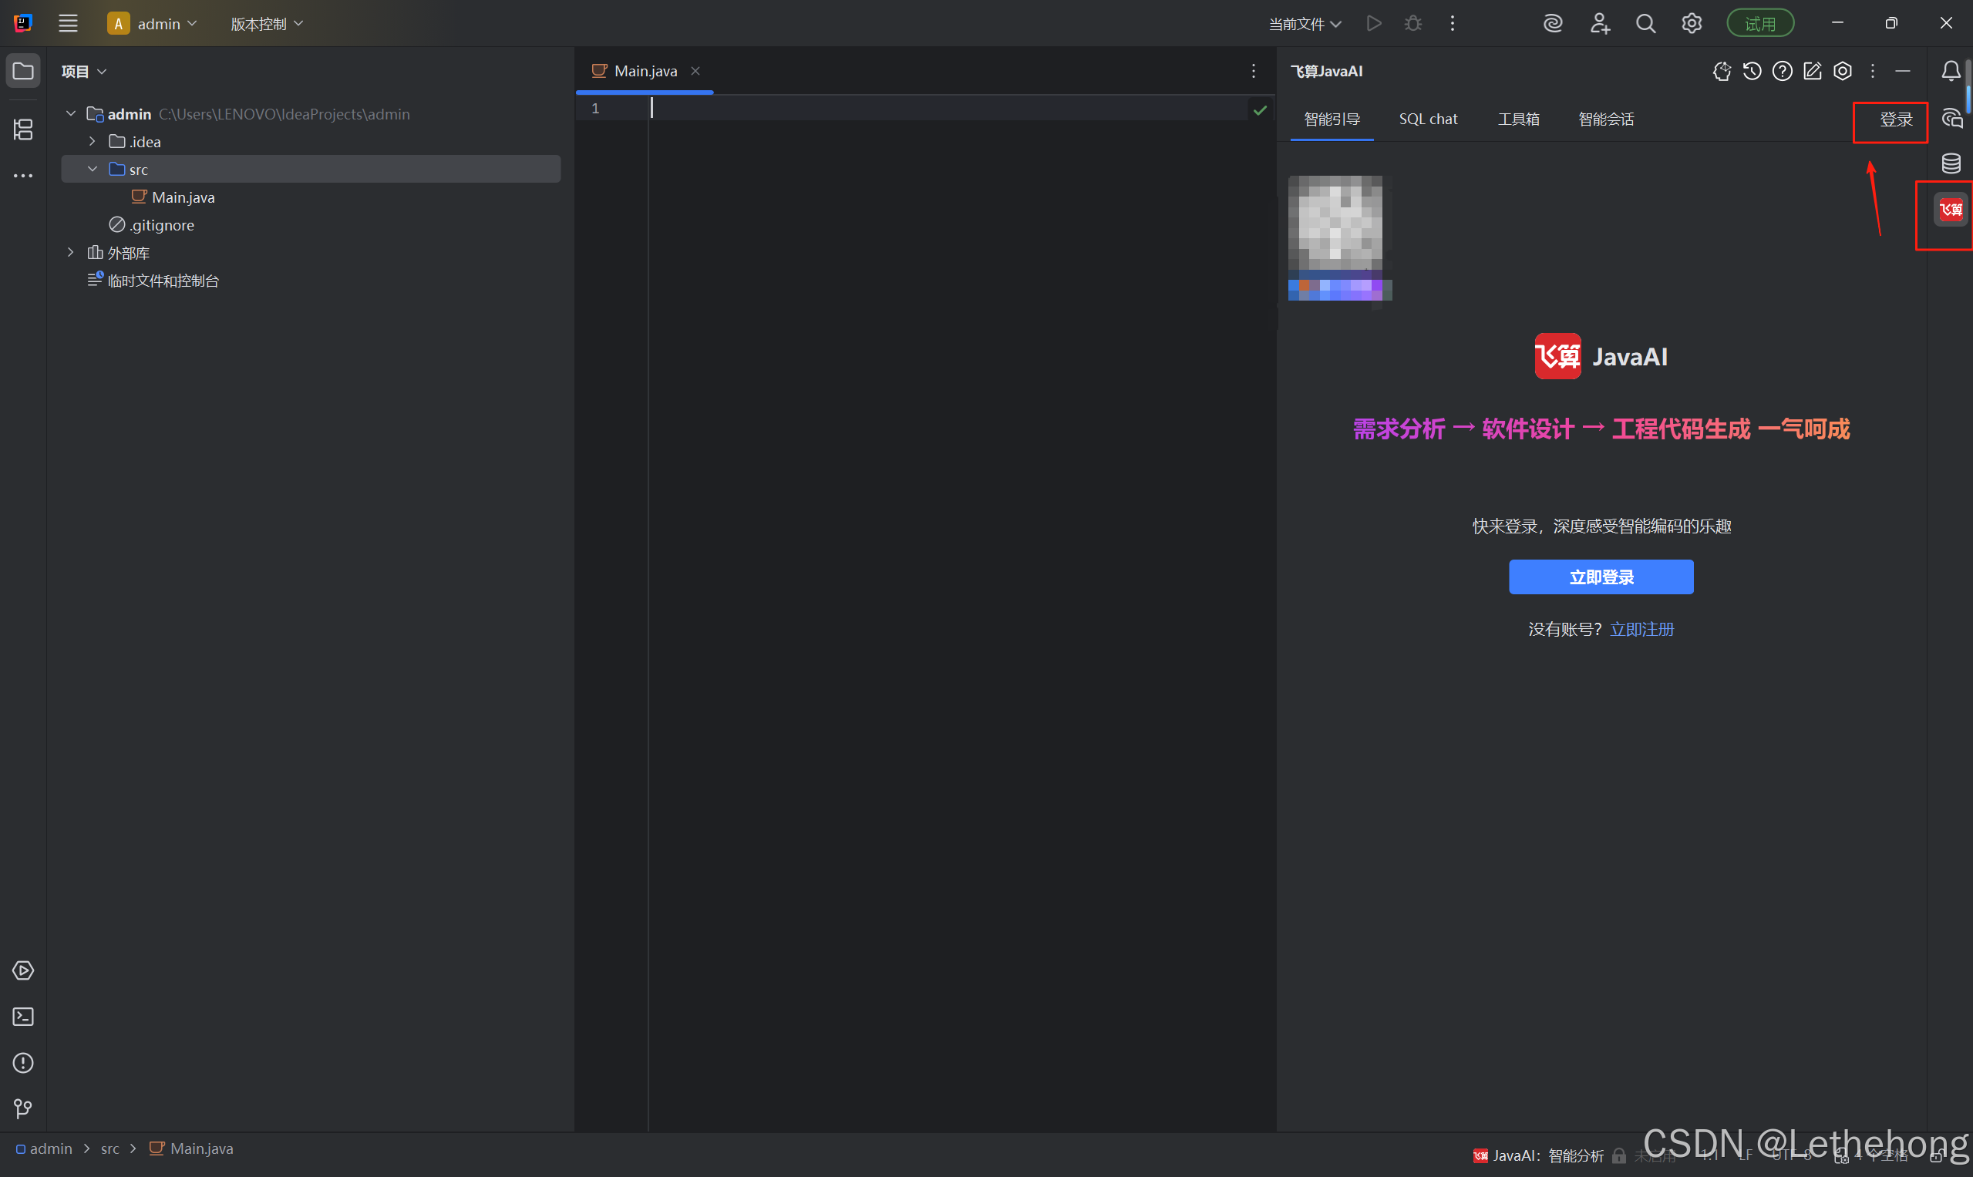This screenshot has height=1177, width=1973.
Task: Open the Problems tool window icon
Action: (x=23, y=1063)
